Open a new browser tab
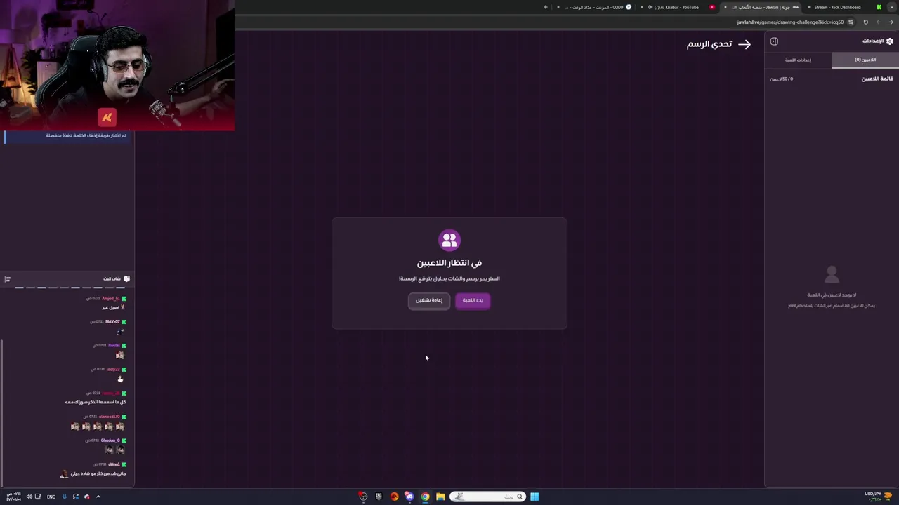This screenshot has height=505, width=899. pos(545,7)
